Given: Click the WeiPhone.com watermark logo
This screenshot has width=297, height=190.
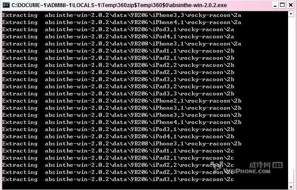Looking at the screenshot, I should 246,168.
